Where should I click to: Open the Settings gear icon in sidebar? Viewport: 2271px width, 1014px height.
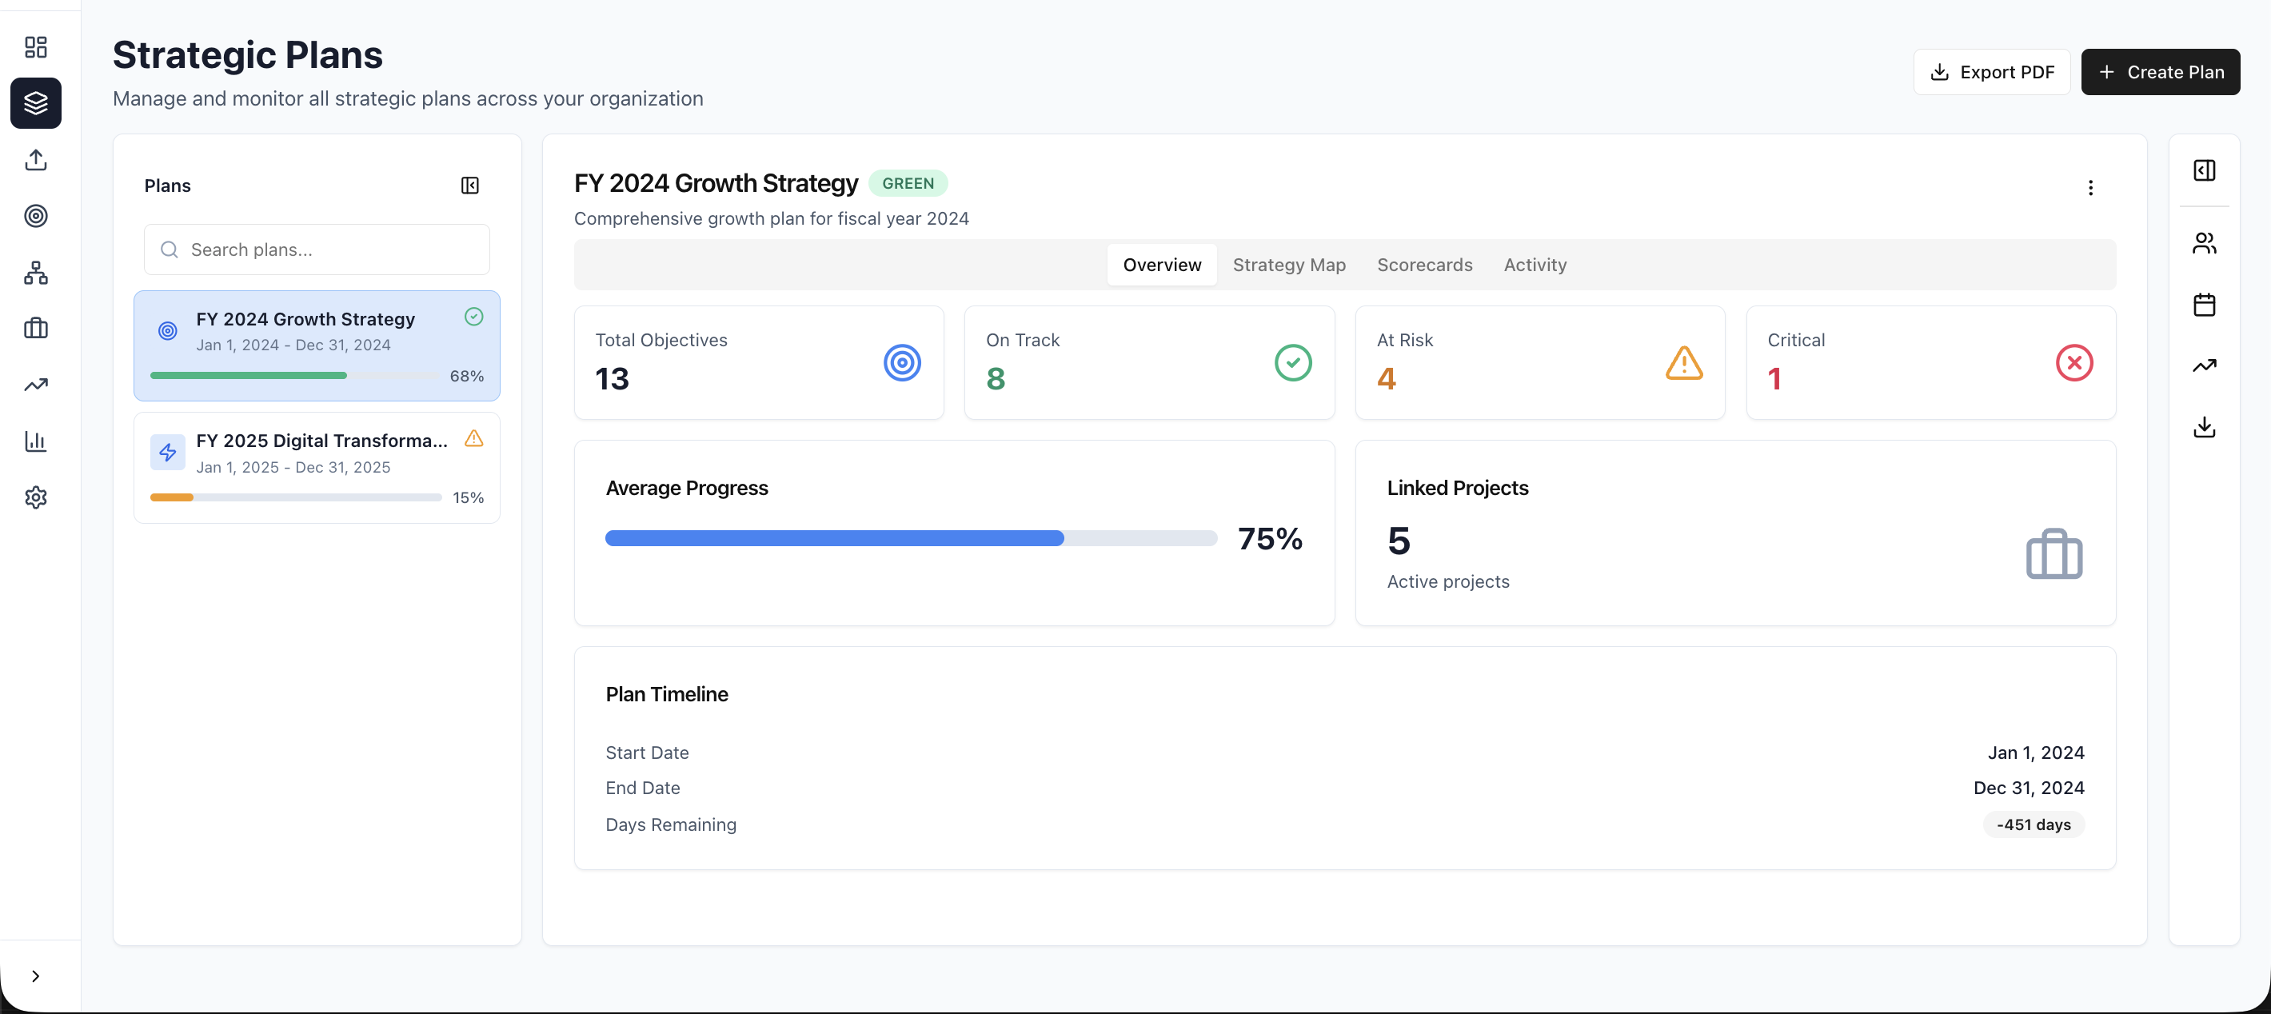coord(36,497)
